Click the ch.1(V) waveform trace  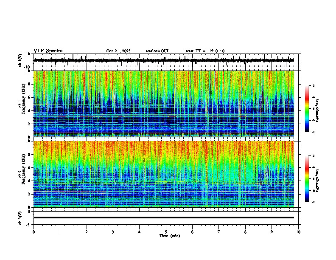point(164,60)
